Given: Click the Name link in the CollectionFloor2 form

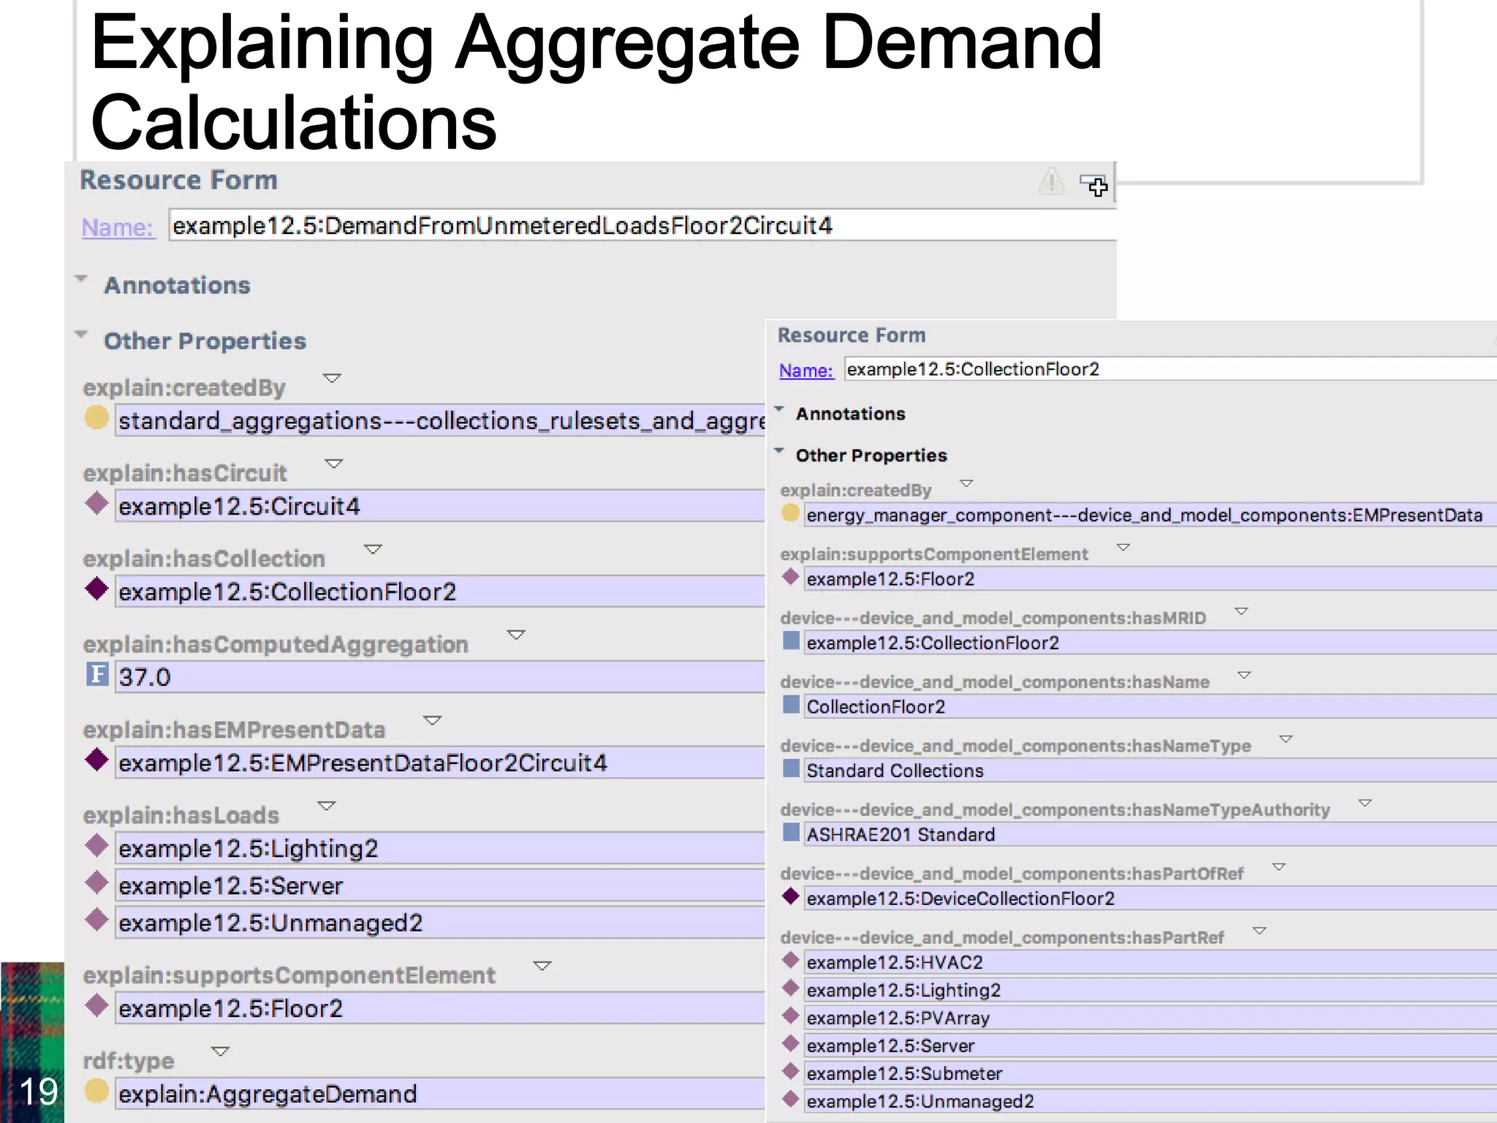Looking at the screenshot, I should pyautogui.click(x=806, y=371).
